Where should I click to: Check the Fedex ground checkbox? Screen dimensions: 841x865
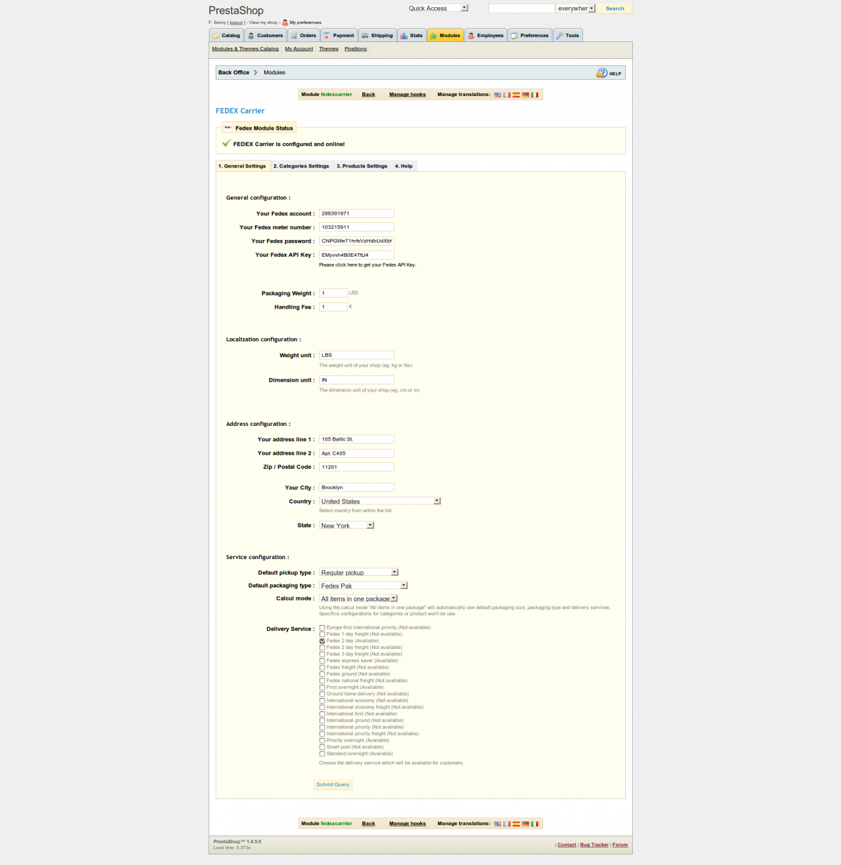322,674
